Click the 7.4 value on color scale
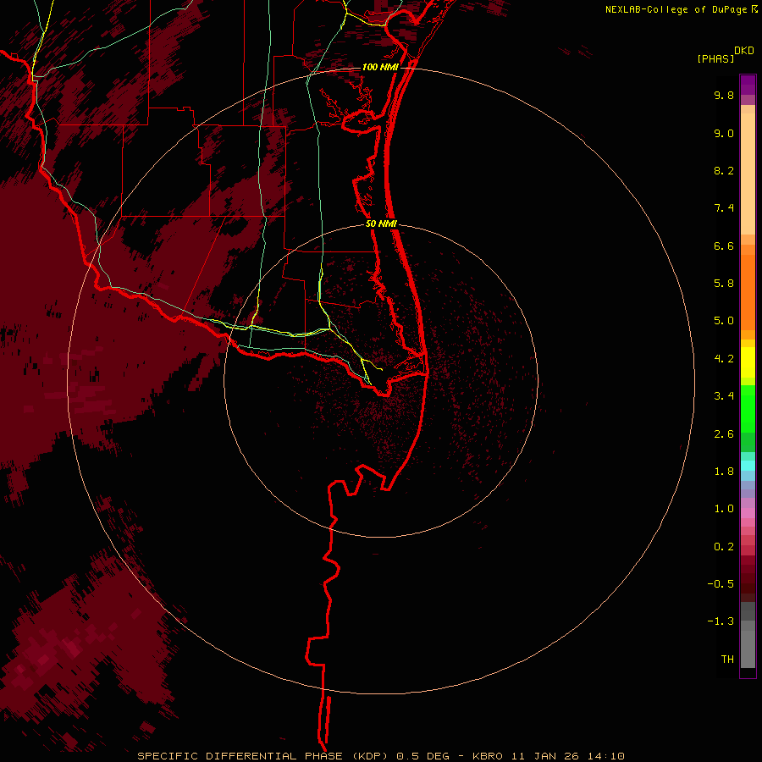The image size is (762, 762). [x=724, y=208]
